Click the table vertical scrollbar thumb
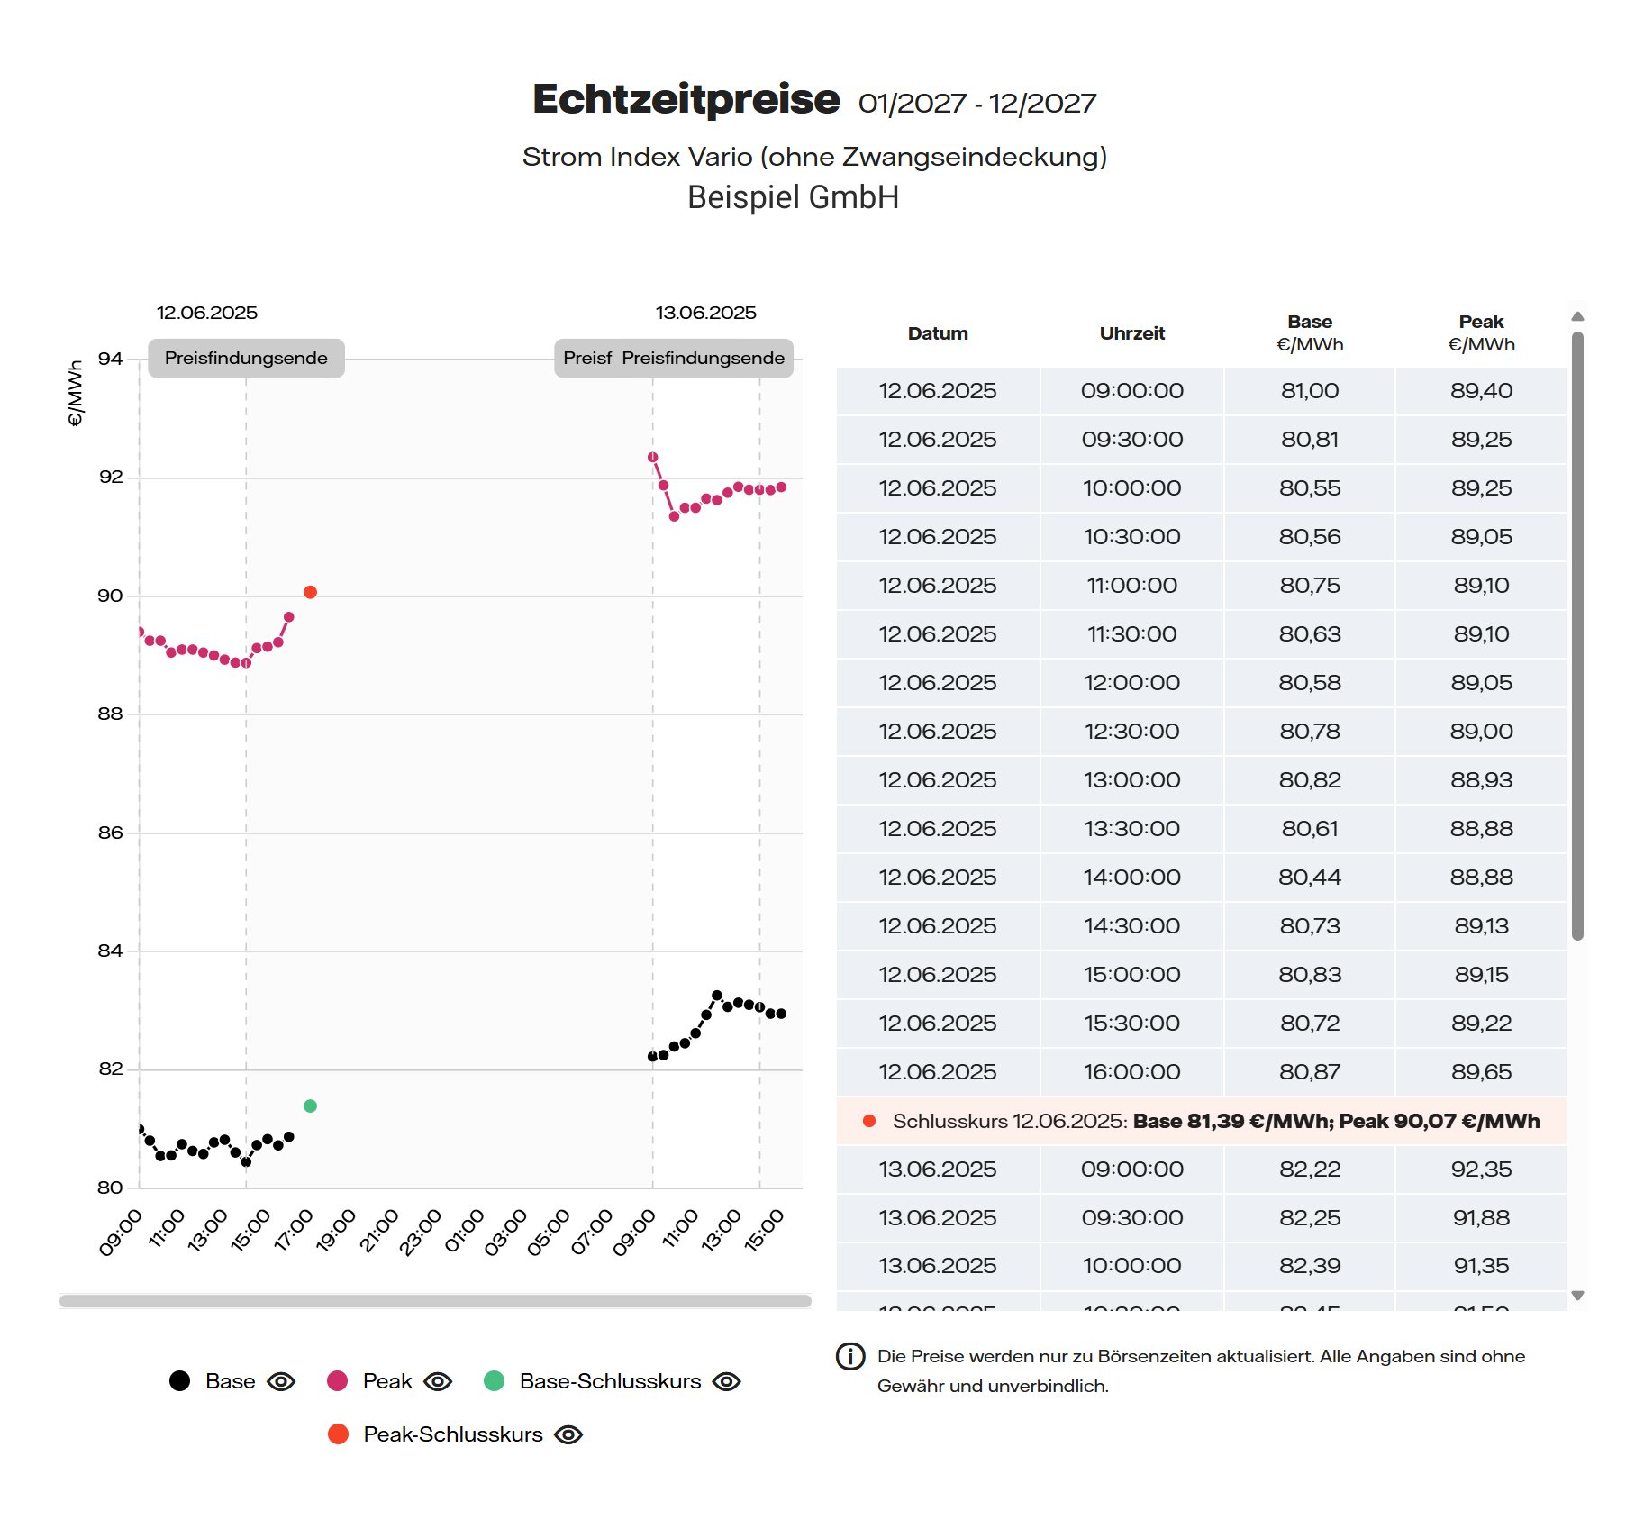 pos(1577,636)
